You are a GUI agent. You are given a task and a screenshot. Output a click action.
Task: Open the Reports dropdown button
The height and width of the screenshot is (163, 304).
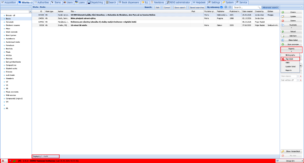click(x=291, y=50)
